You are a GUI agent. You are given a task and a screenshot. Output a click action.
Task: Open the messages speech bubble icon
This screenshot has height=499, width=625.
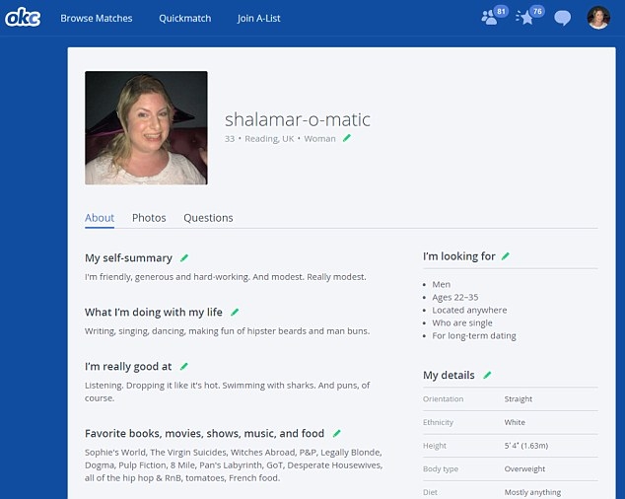[562, 18]
